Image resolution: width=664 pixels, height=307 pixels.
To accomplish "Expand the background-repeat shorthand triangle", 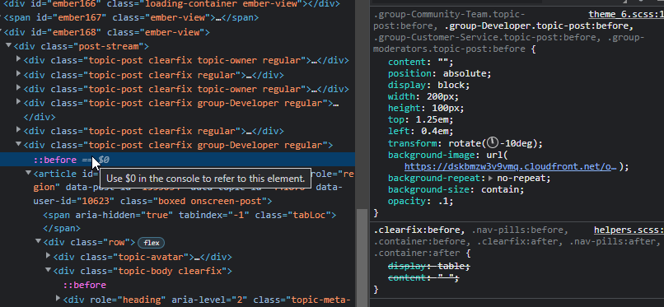I will click(x=491, y=178).
